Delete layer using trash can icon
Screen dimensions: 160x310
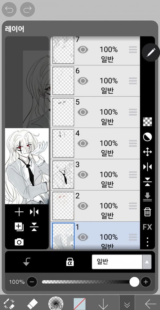(x=147, y=212)
